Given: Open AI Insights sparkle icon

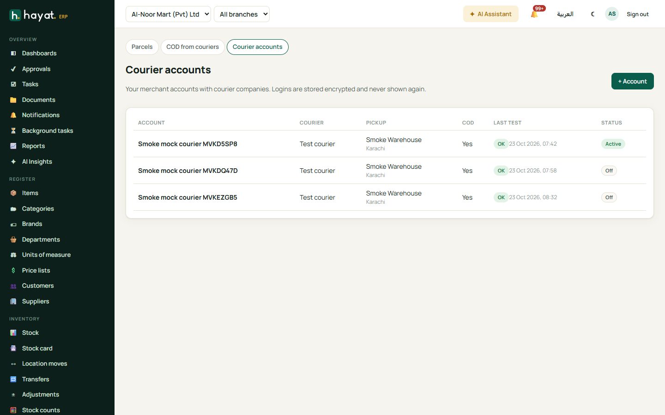Looking at the screenshot, I should coord(13,162).
